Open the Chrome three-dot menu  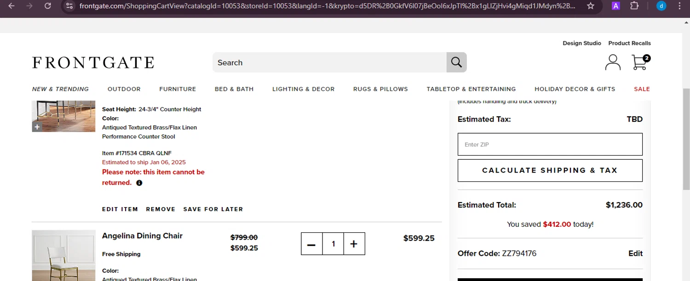click(679, 6)
